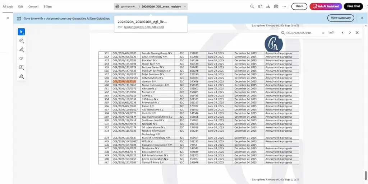Pick the highlighter pen tool

coord(21,49)
